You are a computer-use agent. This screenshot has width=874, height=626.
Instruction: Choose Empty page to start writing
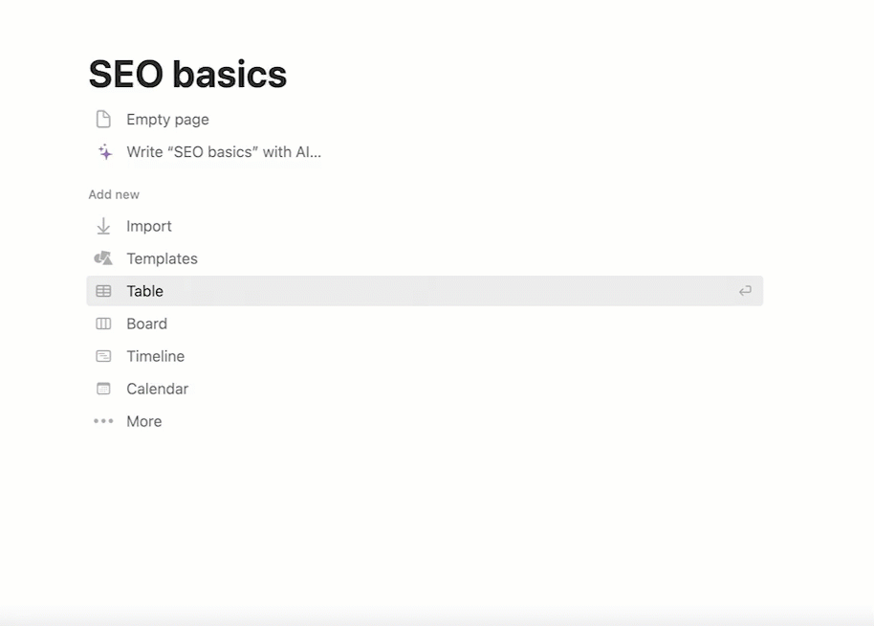(x=167, y=119)
